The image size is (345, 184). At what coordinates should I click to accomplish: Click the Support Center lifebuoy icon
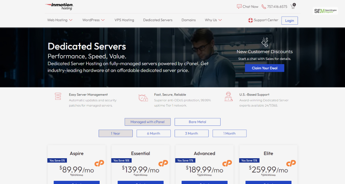point(251,20)
